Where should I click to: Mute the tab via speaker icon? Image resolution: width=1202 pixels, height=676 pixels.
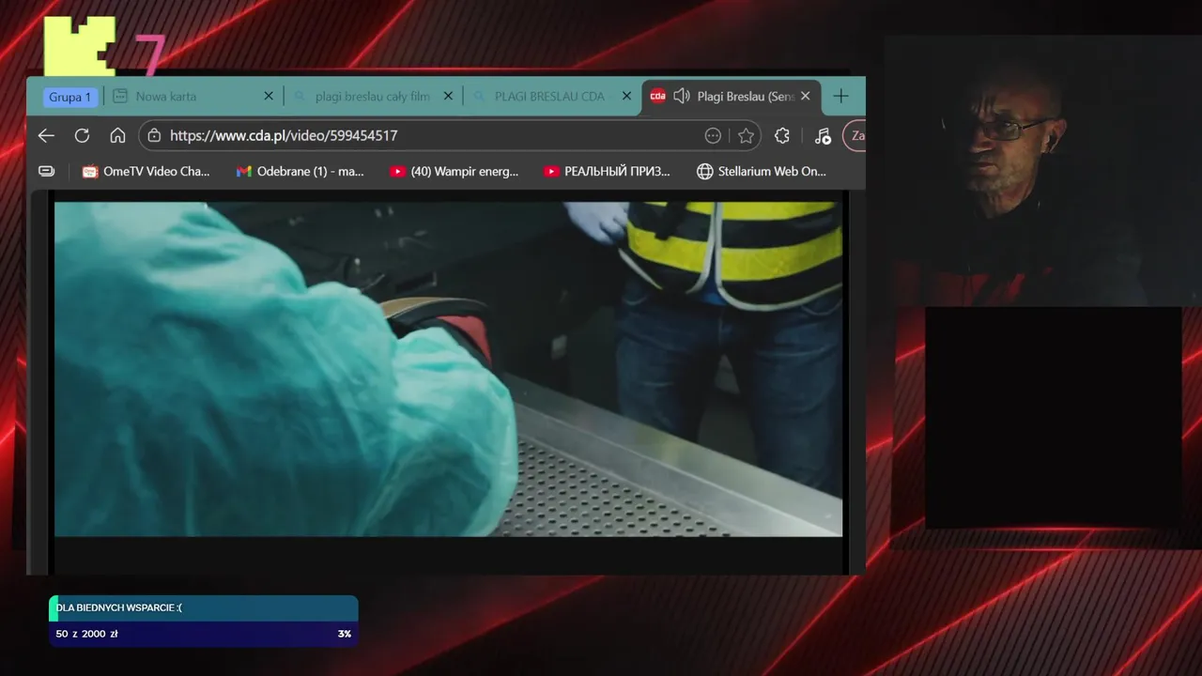(682, 96)
